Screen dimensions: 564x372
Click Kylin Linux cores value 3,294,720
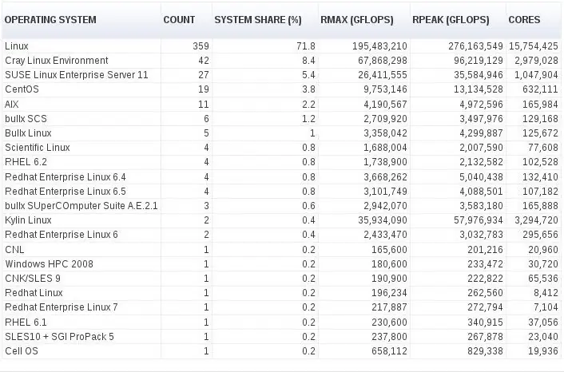(536, 220)
